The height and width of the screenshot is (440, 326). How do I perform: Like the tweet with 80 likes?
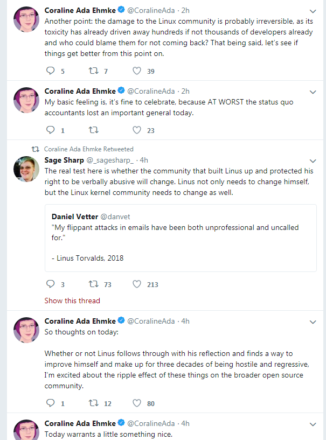137,403
